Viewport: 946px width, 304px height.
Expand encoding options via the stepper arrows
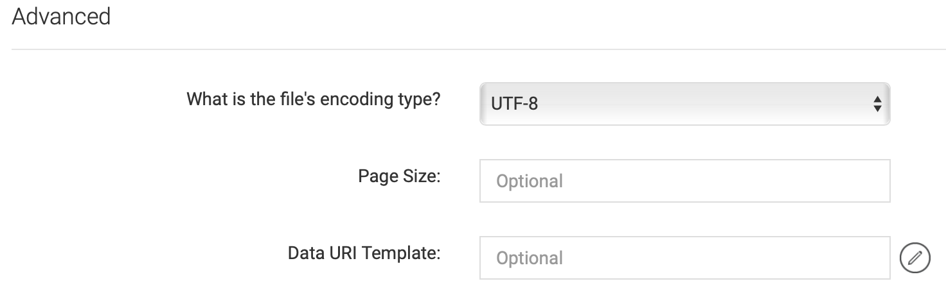tap(876, 103)
